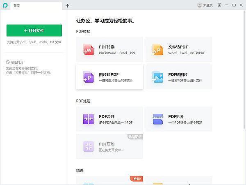This screenshot has width=246, height=185.
Task: Click the 未登录 user avatar
Action: pos(199,5)
